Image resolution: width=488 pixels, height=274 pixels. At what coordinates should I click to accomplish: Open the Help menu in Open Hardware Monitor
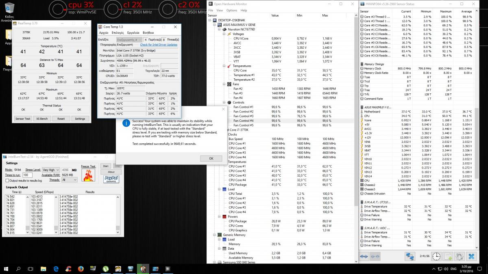coord(244,10)
